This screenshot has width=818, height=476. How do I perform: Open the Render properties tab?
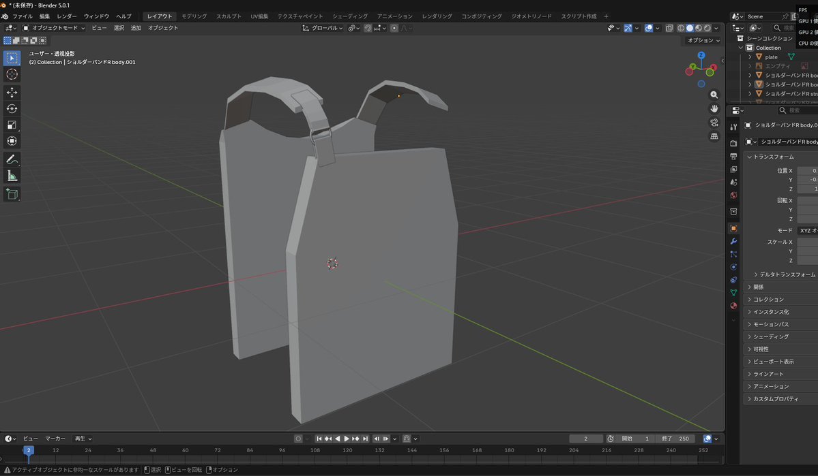click(x=733, y=143)
